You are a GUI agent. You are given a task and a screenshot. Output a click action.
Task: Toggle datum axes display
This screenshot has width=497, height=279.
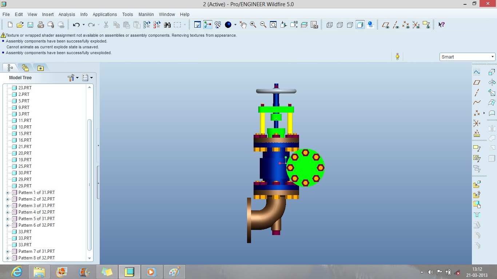(396, 25)
